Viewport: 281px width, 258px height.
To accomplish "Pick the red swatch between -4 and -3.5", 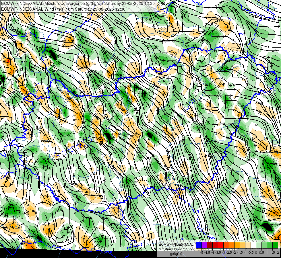I will (x=215, y=245).
